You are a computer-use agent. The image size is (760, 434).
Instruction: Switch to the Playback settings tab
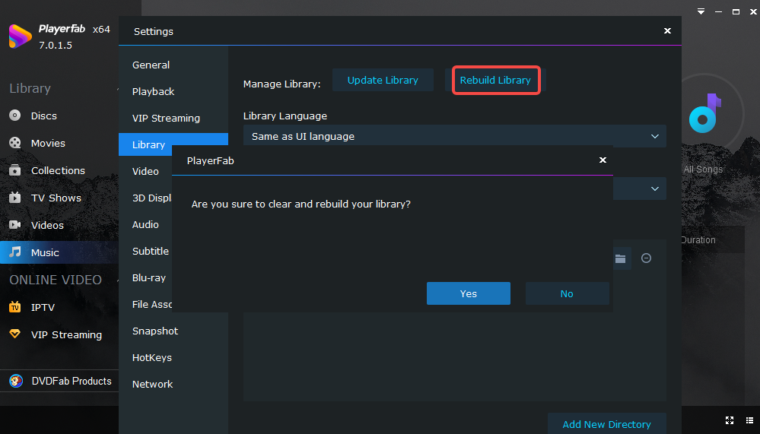[x=153, y=91]
